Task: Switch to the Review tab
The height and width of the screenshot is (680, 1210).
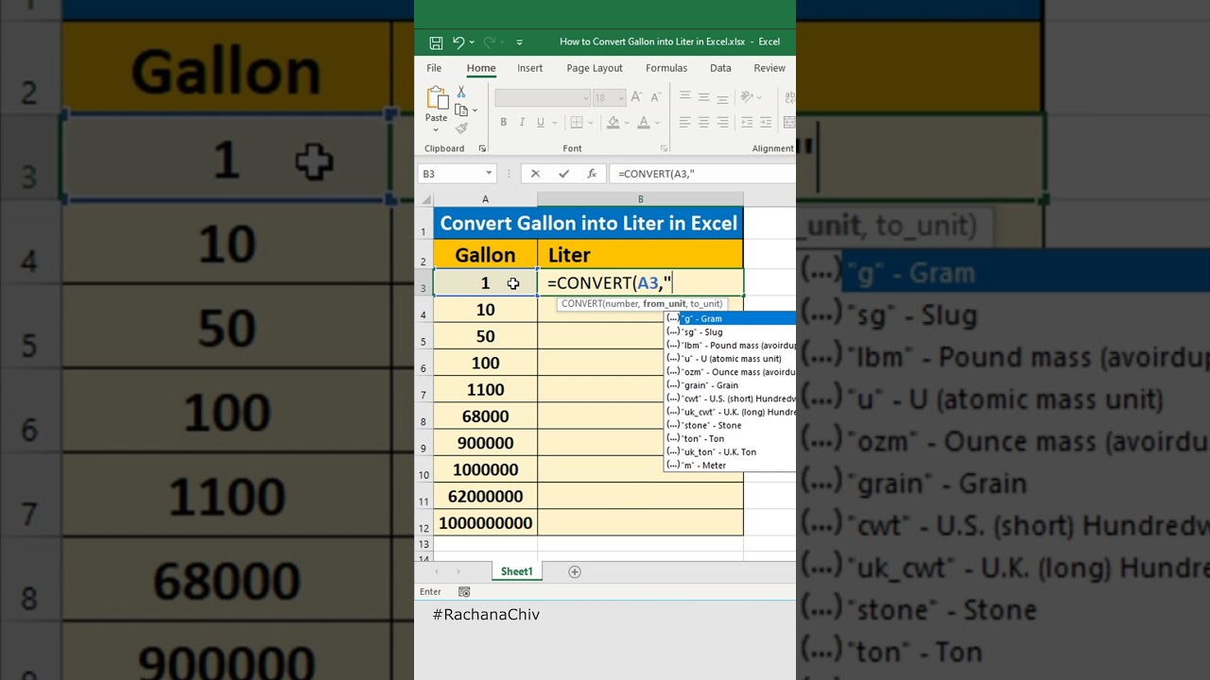Action: pyautogui.click(x=769, y=68)
